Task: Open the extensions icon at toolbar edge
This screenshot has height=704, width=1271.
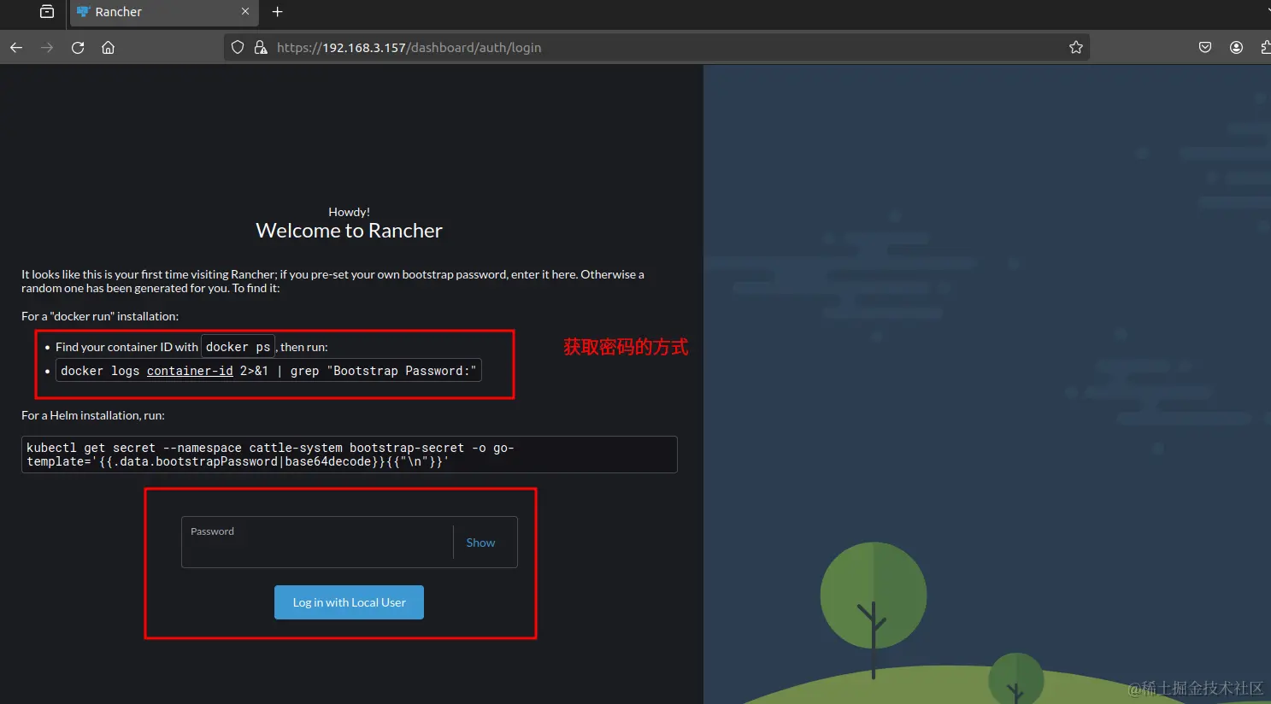Action: [x=1266, y=48]
